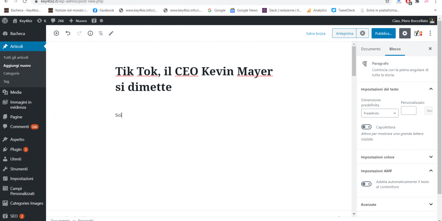This screenshot has width=442, height=221.
Task: Reload the page in browser
Action: (24, 1)
